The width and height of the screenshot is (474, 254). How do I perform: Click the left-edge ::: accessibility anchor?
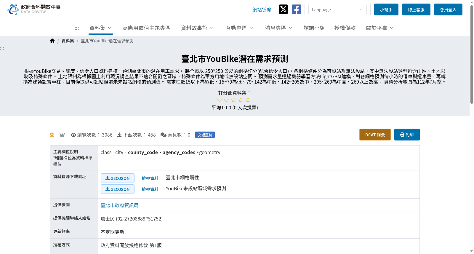click(x=2, y=49)
